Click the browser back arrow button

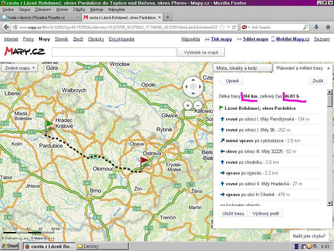7,27
